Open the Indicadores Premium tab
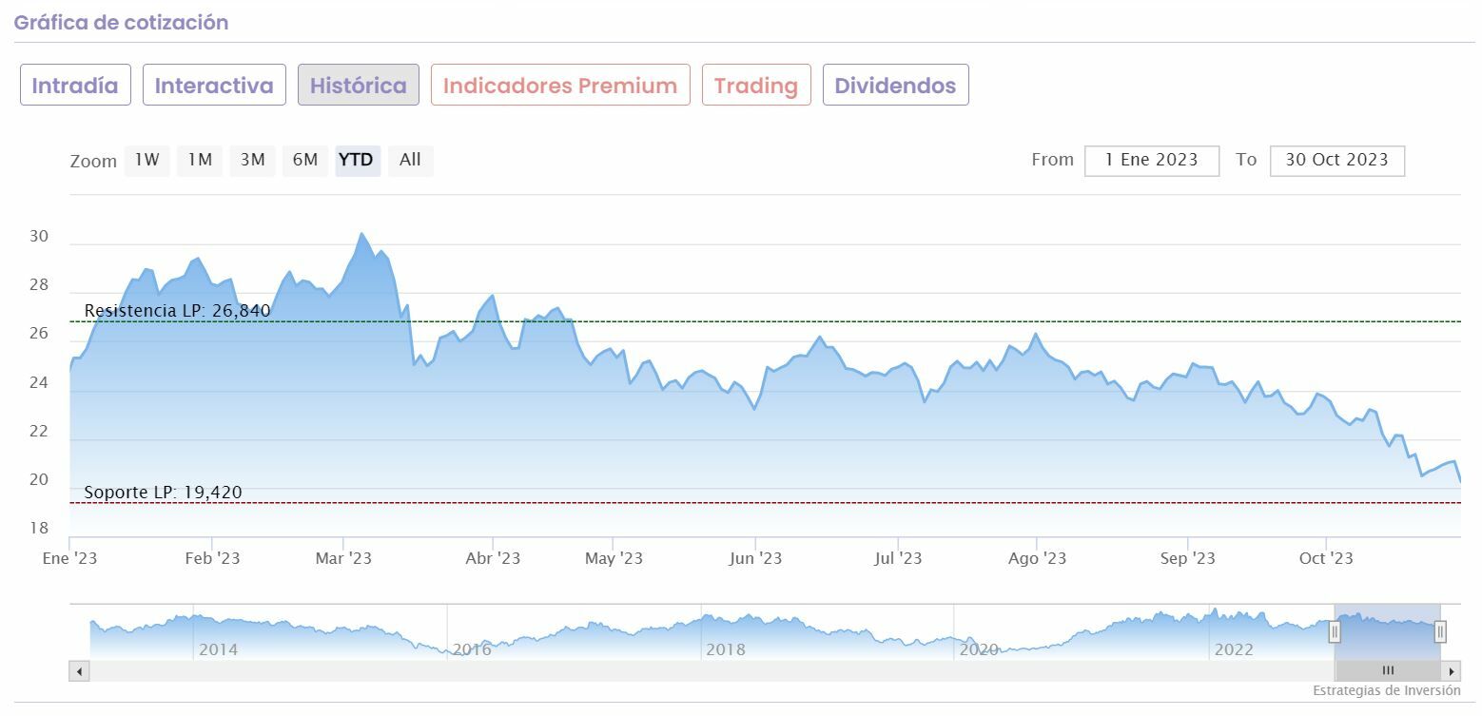The height and width of the screenshot is (716, 1482). click(x=560, y=86)
